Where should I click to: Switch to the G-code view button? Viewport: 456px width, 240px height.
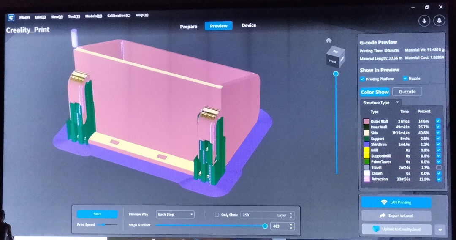pos(407,92)
